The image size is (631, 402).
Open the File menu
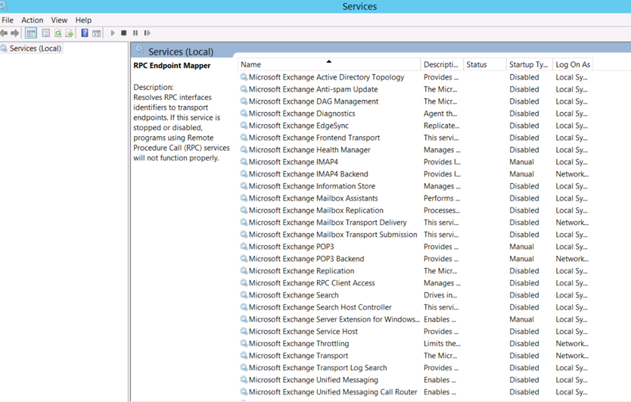tap(8, 20)
